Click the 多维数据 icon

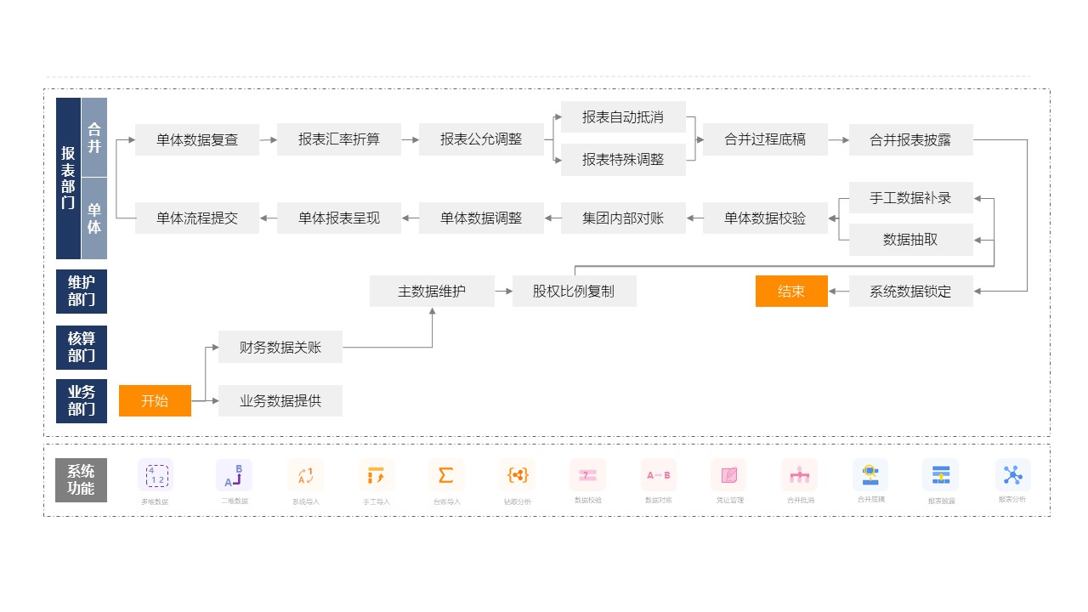pos(156,475)
